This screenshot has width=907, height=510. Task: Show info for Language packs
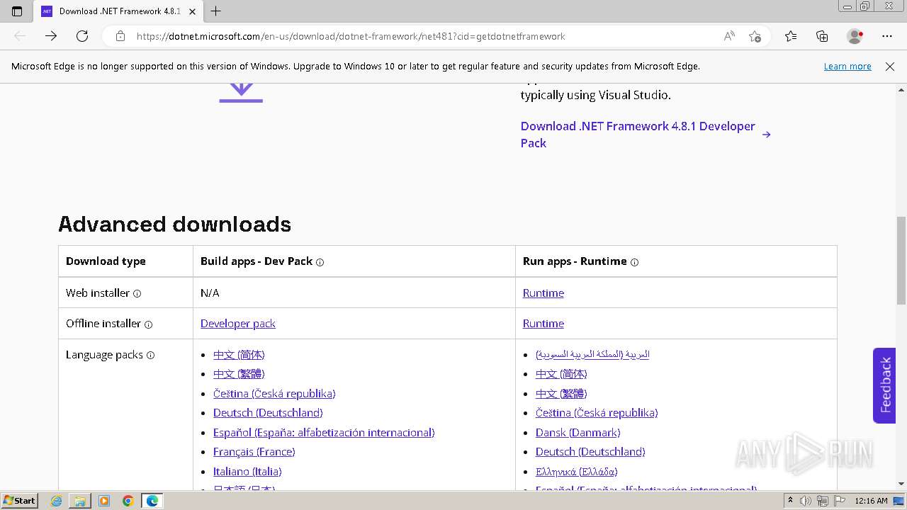[x=150, y=356]
